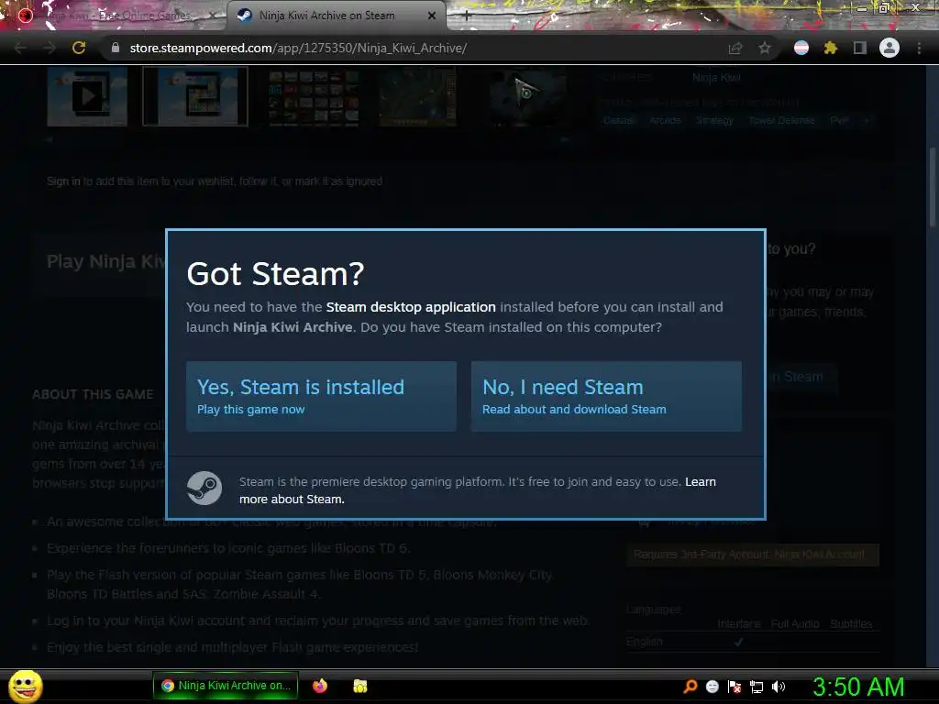939x704 pixels.
Task: Play the first video thumbnail
Action: pos(87,95)
